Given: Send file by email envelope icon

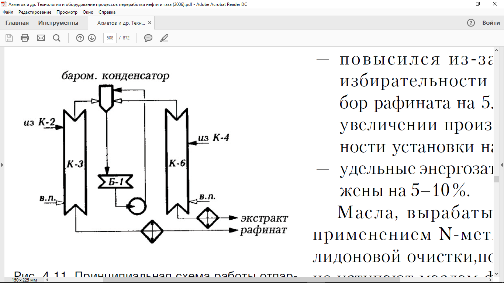Looking at the screenshot, I should pos(41,38).
